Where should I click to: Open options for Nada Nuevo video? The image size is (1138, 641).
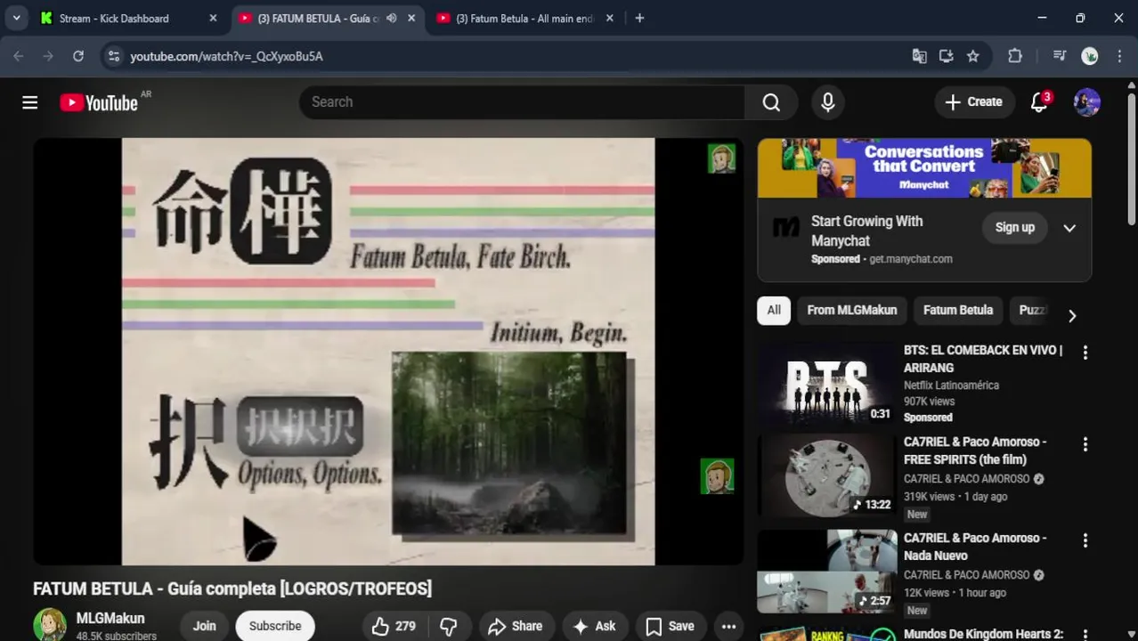pyautogui.click(x=1085, y=540)
